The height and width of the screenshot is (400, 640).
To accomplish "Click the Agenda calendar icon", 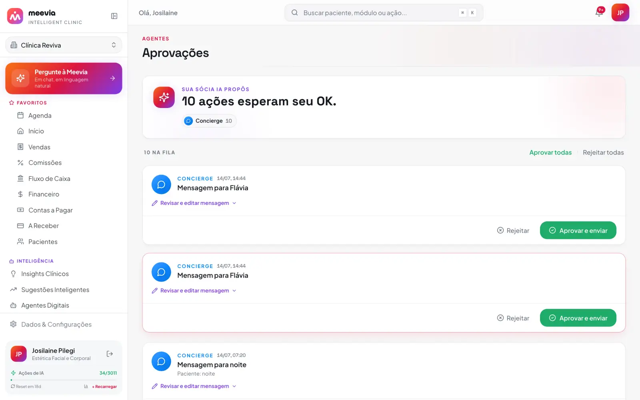I will (x=20, y=115).
